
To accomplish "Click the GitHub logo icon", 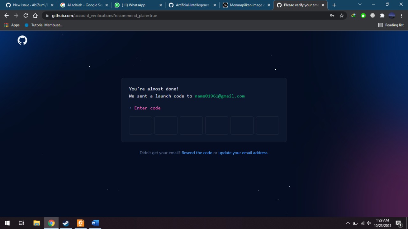I will point(22,40).
